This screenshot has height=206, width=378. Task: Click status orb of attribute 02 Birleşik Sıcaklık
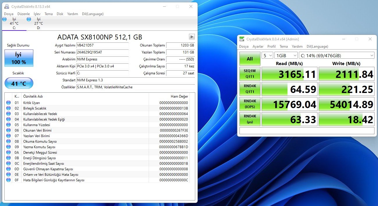tap(8, 108)
